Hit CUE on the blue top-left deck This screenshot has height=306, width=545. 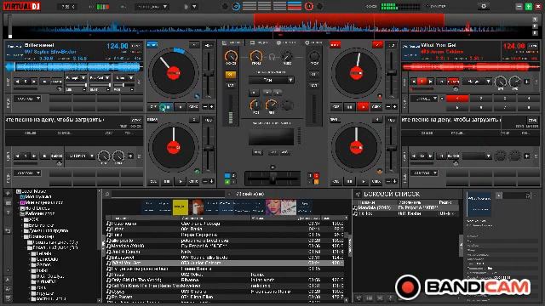point(153,107)
